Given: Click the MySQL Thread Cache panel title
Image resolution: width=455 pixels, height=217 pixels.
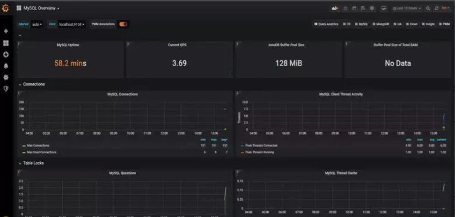Looking at the screenshot, I should pos(341,173).
